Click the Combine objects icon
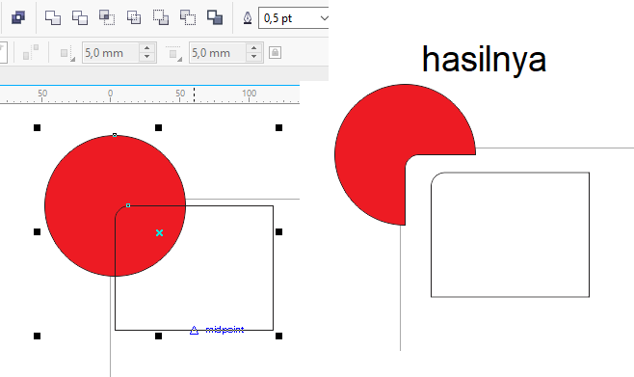The image size is (634, 377). coord(18,17)
